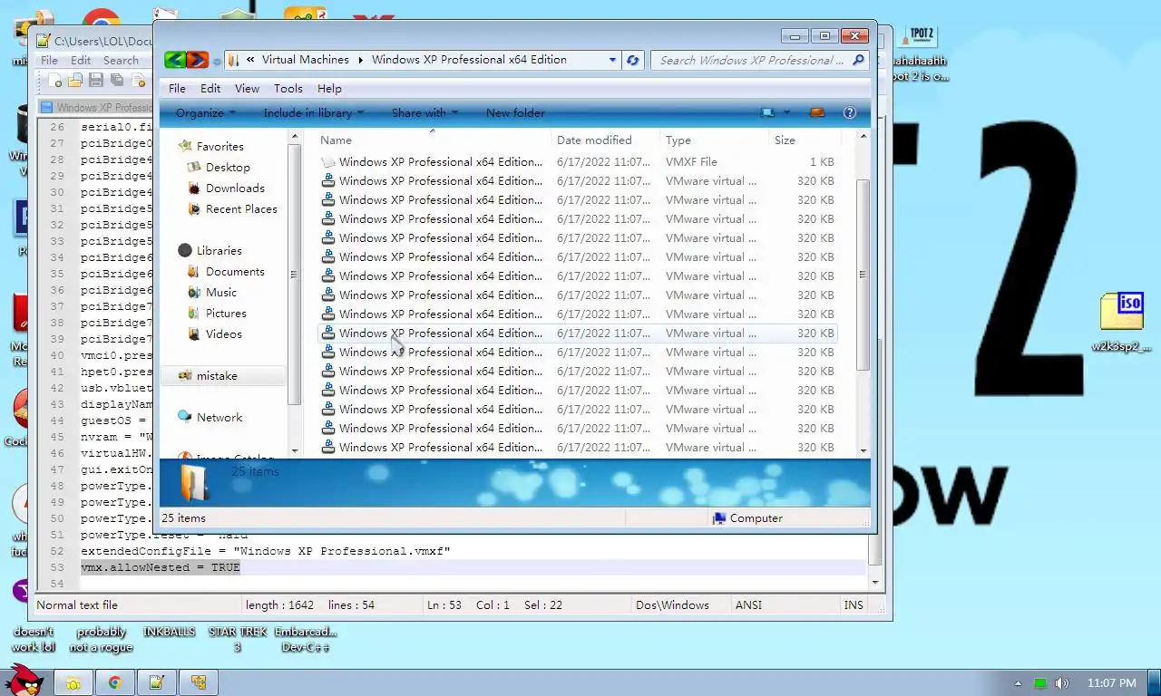Click Save icon in Notepad++ toolbar
This screenshot has width=1161, height=696.
click(95, 82)
